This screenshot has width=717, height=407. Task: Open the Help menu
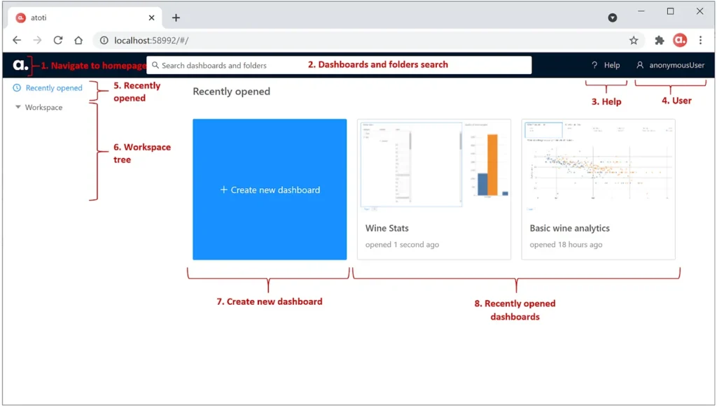[606, 65]
